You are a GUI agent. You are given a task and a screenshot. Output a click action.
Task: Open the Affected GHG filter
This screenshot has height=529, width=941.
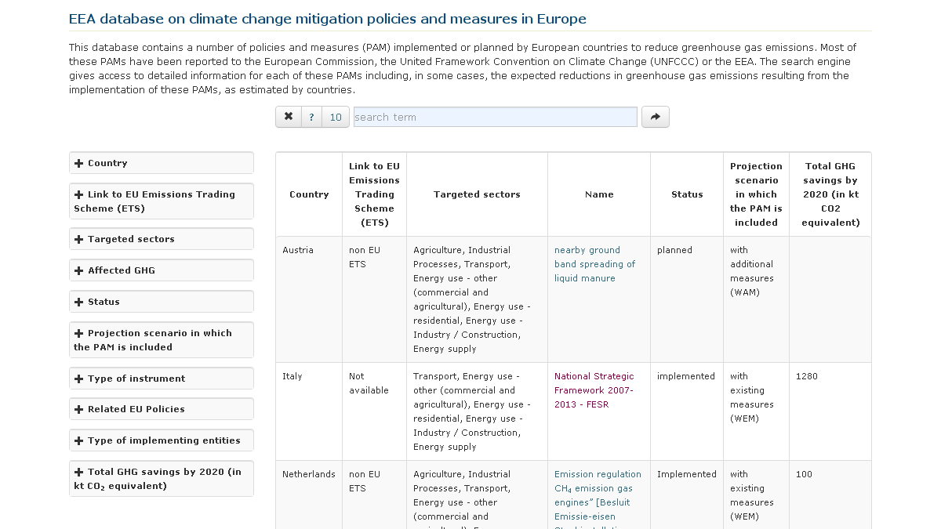click(x=161, y=270)
